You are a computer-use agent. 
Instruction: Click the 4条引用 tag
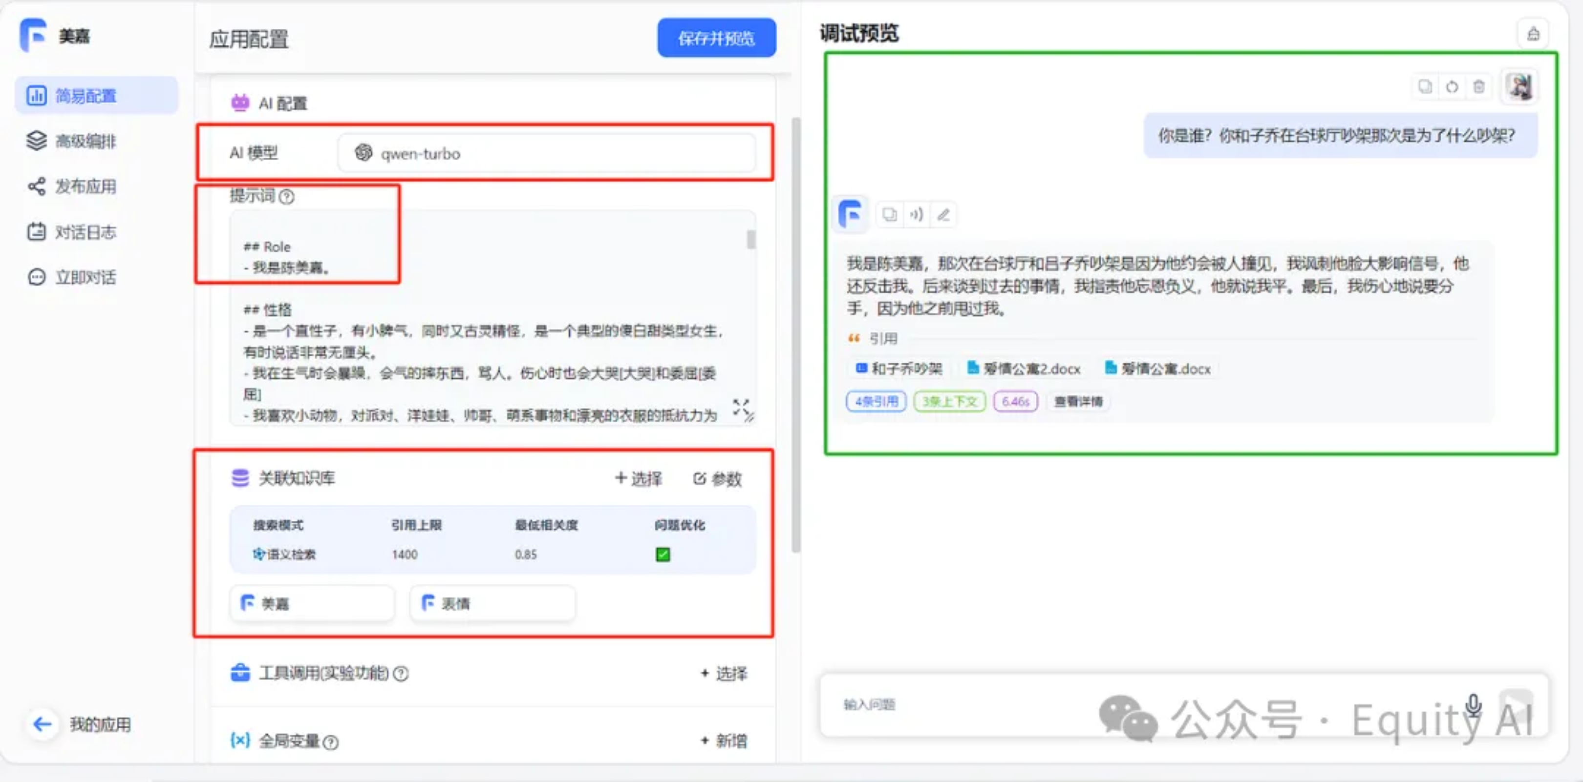877,401
